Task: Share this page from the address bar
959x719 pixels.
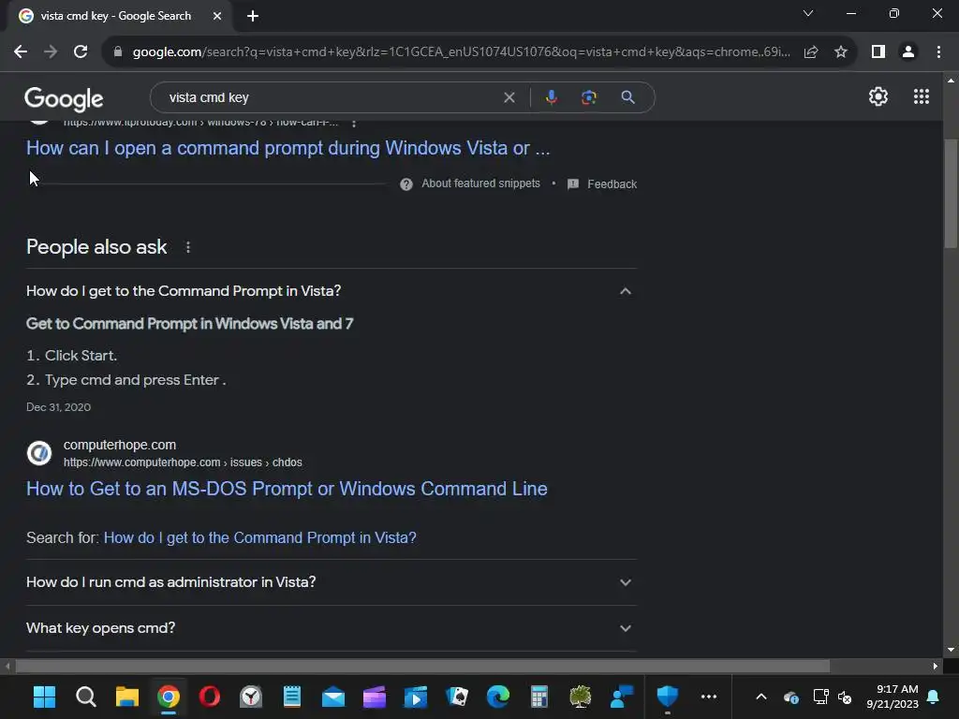Action: 811,52
